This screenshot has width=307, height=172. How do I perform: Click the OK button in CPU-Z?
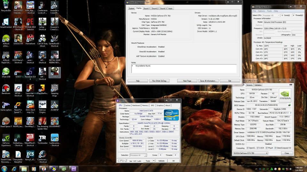173,161
